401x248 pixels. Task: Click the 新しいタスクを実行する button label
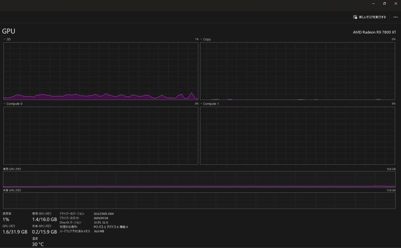tap(372, 17)
